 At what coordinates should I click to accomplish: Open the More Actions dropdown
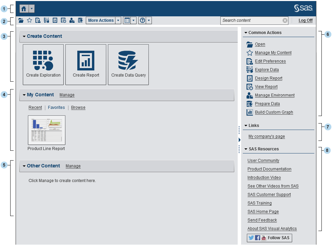tap(101, 20)
